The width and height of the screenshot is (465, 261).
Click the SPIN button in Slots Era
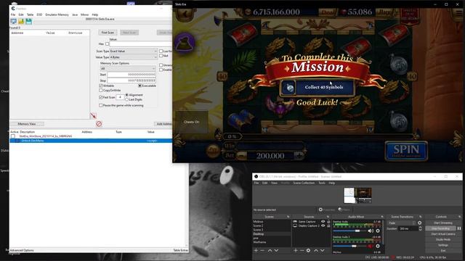point(406,151)
